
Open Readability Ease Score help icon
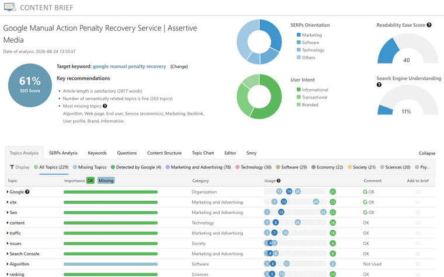click(x=429, y=25)
